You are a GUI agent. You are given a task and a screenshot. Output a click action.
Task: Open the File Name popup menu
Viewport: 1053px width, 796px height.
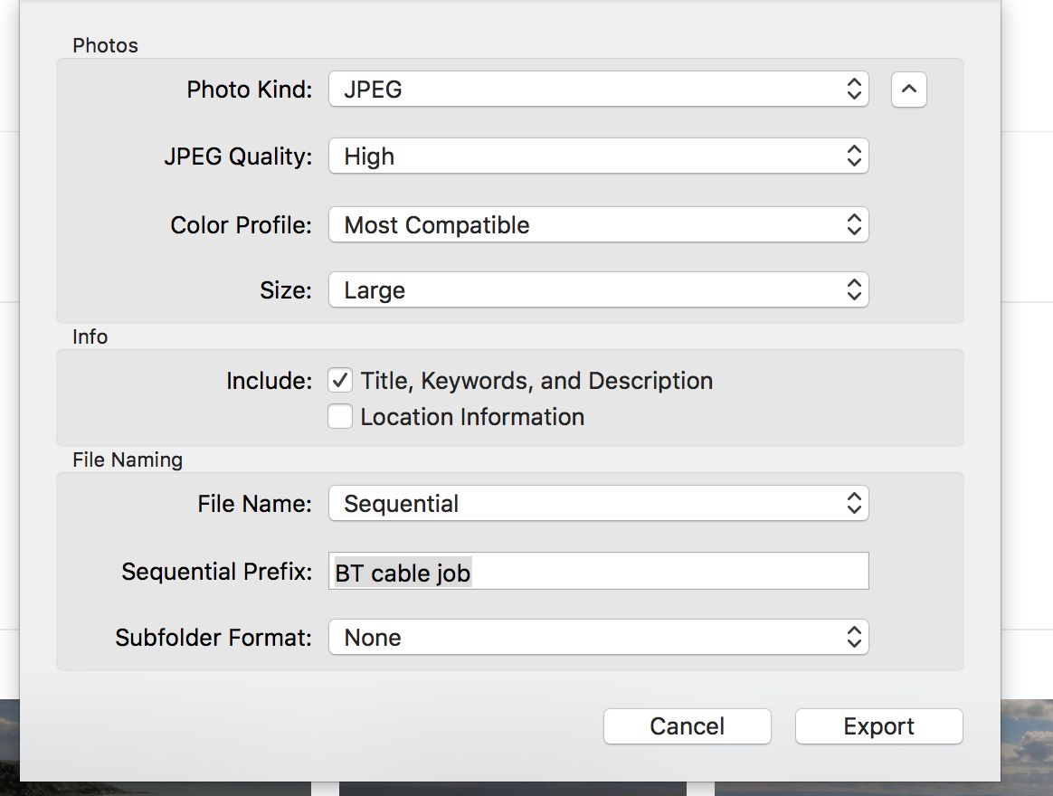[597, 504]
